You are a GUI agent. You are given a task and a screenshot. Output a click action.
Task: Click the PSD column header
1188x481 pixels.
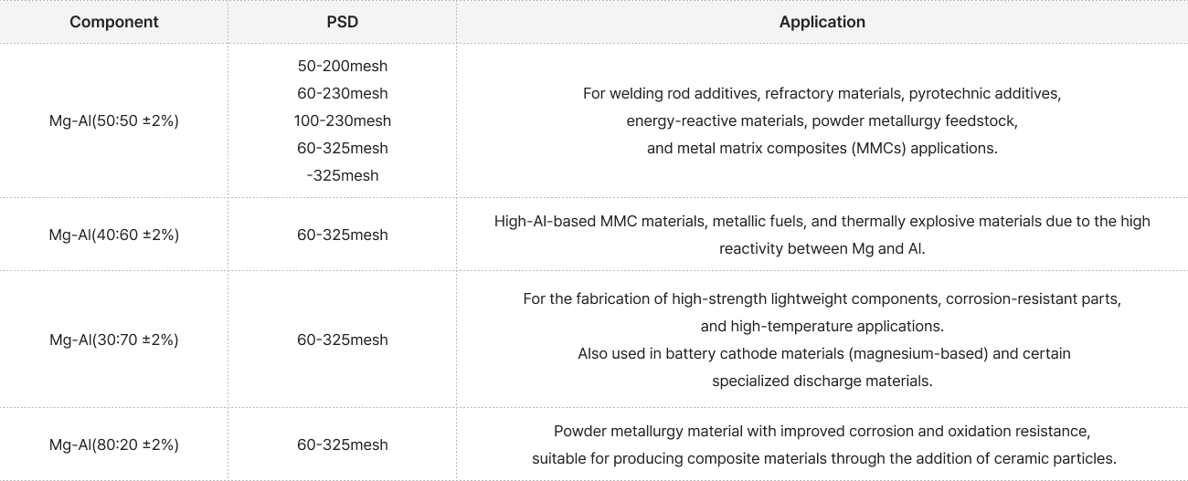click(x=343, y=22)
